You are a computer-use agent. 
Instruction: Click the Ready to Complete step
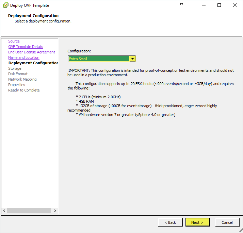(x=24, y=90)
